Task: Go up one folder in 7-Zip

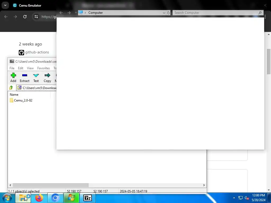Action: click(11, 88)
